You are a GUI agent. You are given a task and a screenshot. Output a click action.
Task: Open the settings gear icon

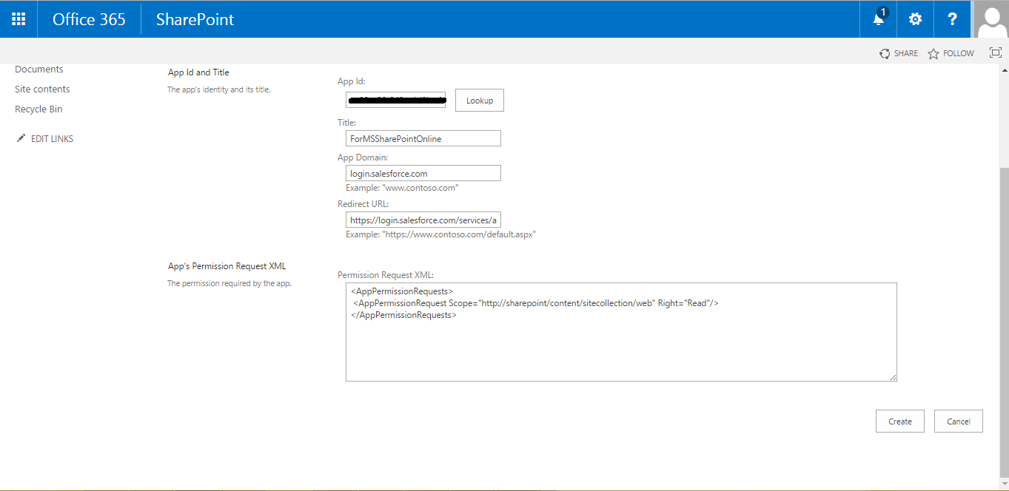(916, 19)
